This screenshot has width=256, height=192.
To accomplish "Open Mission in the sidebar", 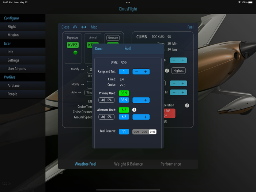I will [x=23, y=35].
